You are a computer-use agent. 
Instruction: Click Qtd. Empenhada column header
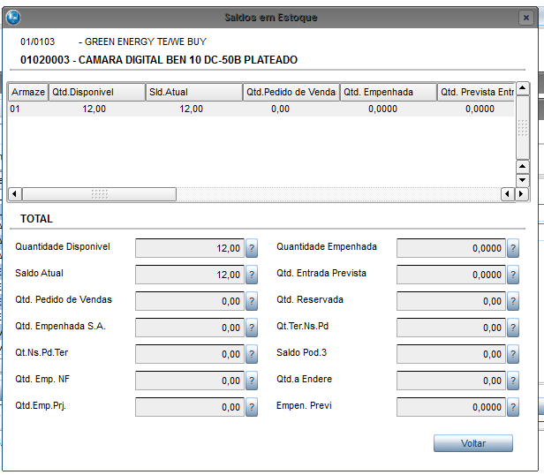[389, 92]
